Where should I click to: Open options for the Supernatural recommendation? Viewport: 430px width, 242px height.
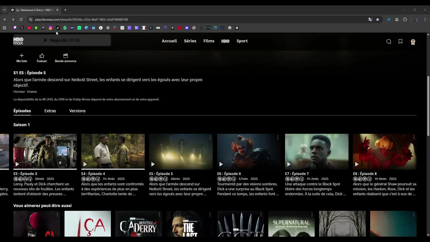(312, 214)
